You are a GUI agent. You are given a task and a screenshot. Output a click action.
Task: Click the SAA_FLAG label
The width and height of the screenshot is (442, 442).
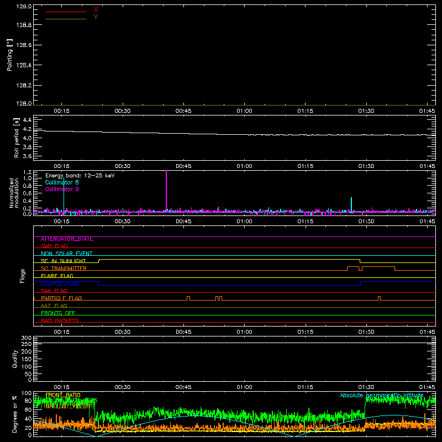click(x=54, y=291)
